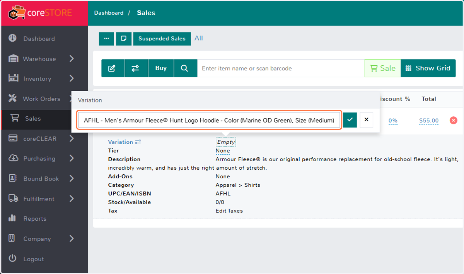Click the Show Grid button
Image resolution: width=464 pixels, height=274 pixels.
point(428,68)
